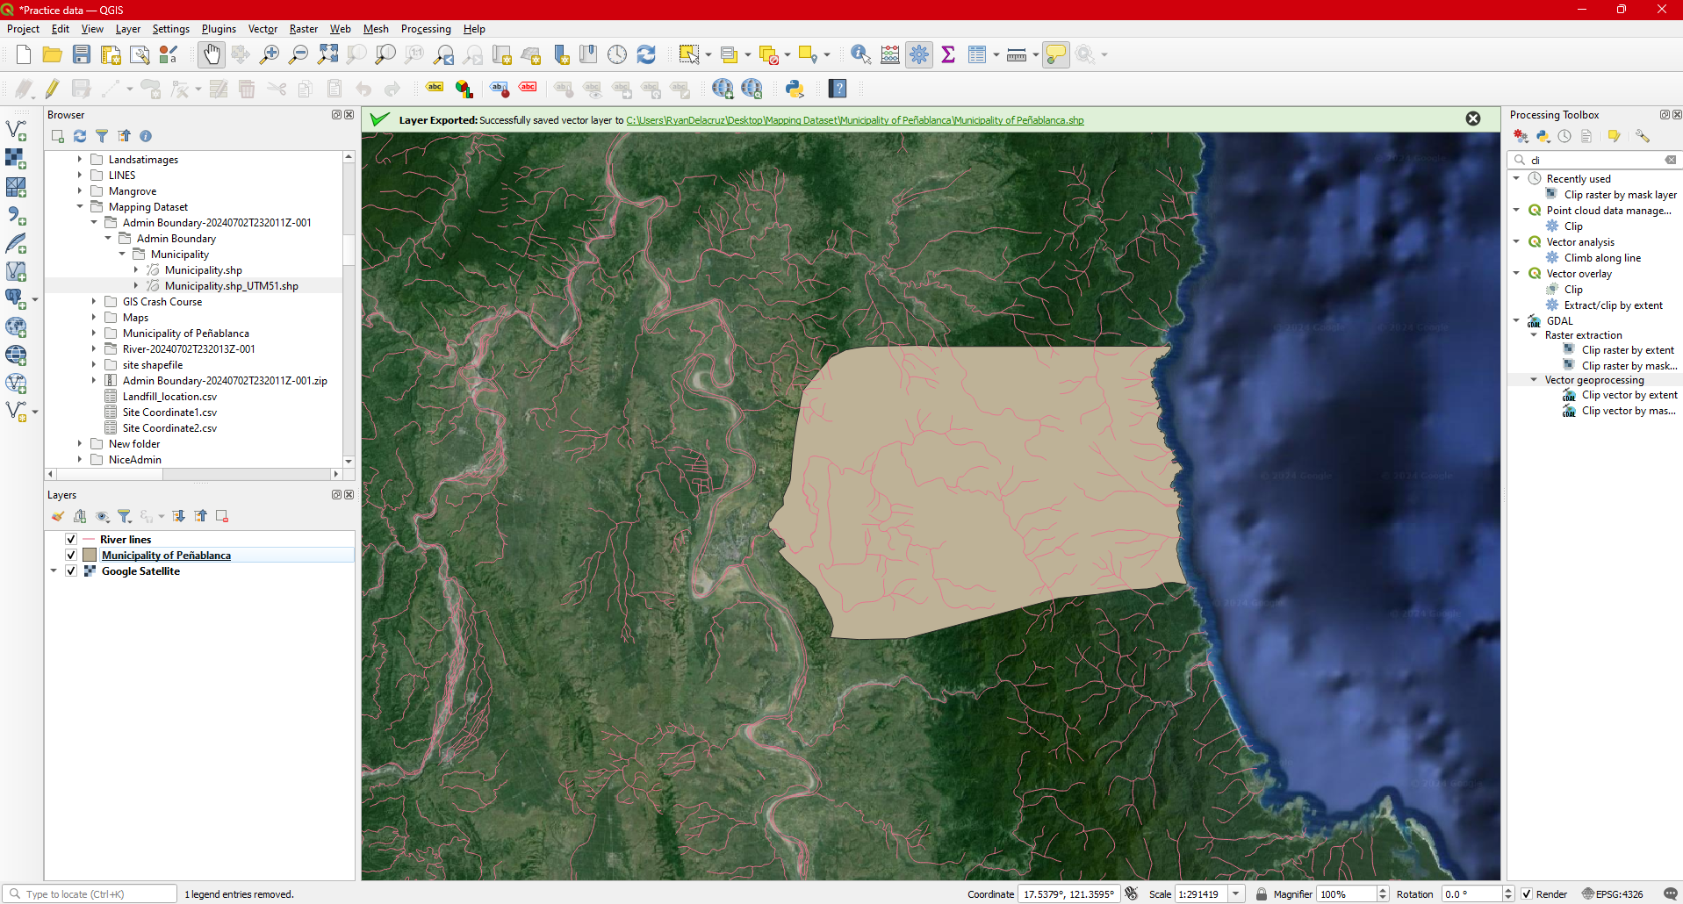Image resolution: width=1683 pixels, height=904 pixels.
Task: Expand the Landsatimages folder in Browser
Action: (79, 160)
